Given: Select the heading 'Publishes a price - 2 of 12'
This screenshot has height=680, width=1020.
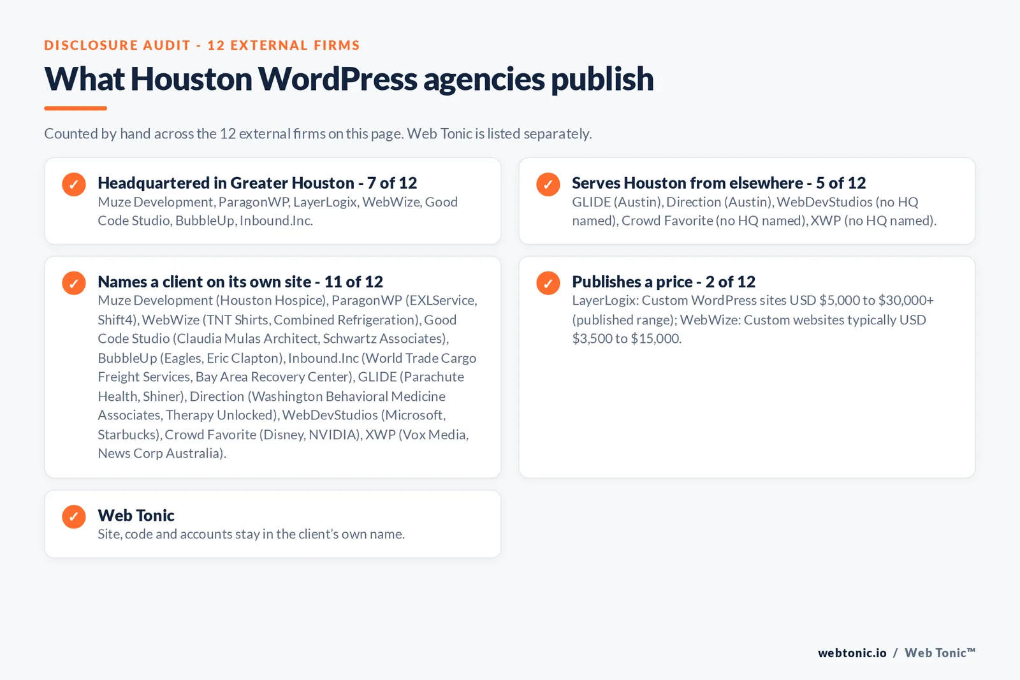Looking at the screenshot, I should (664, 282).
